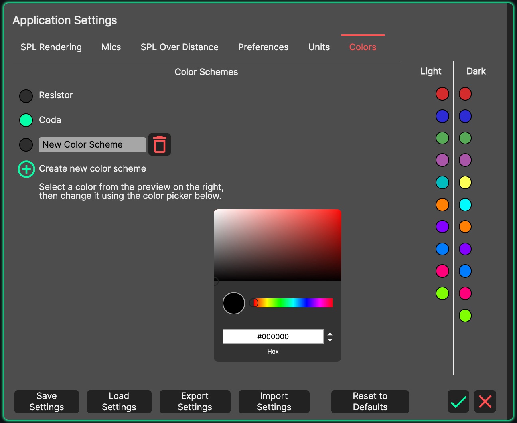This screenshot has width=517, height=423.
Task: Select dark blue swatch in Light column
Action: tap(442, 116)
